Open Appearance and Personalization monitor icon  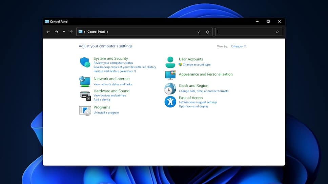coord(170,75)
